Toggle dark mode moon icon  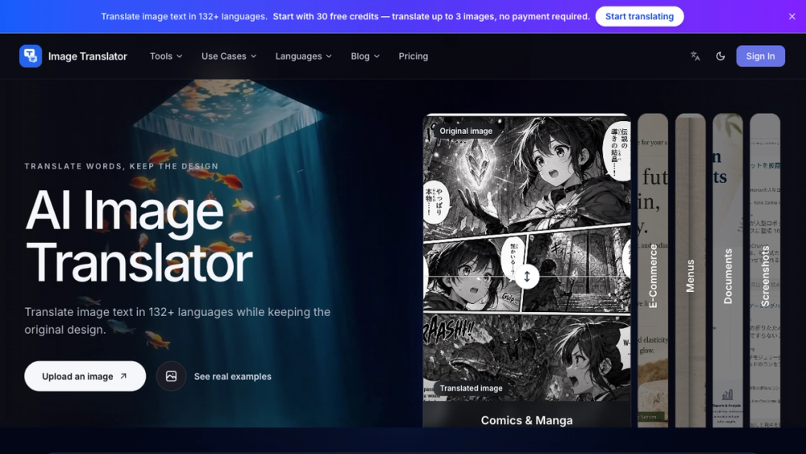[x=721, y=56]
